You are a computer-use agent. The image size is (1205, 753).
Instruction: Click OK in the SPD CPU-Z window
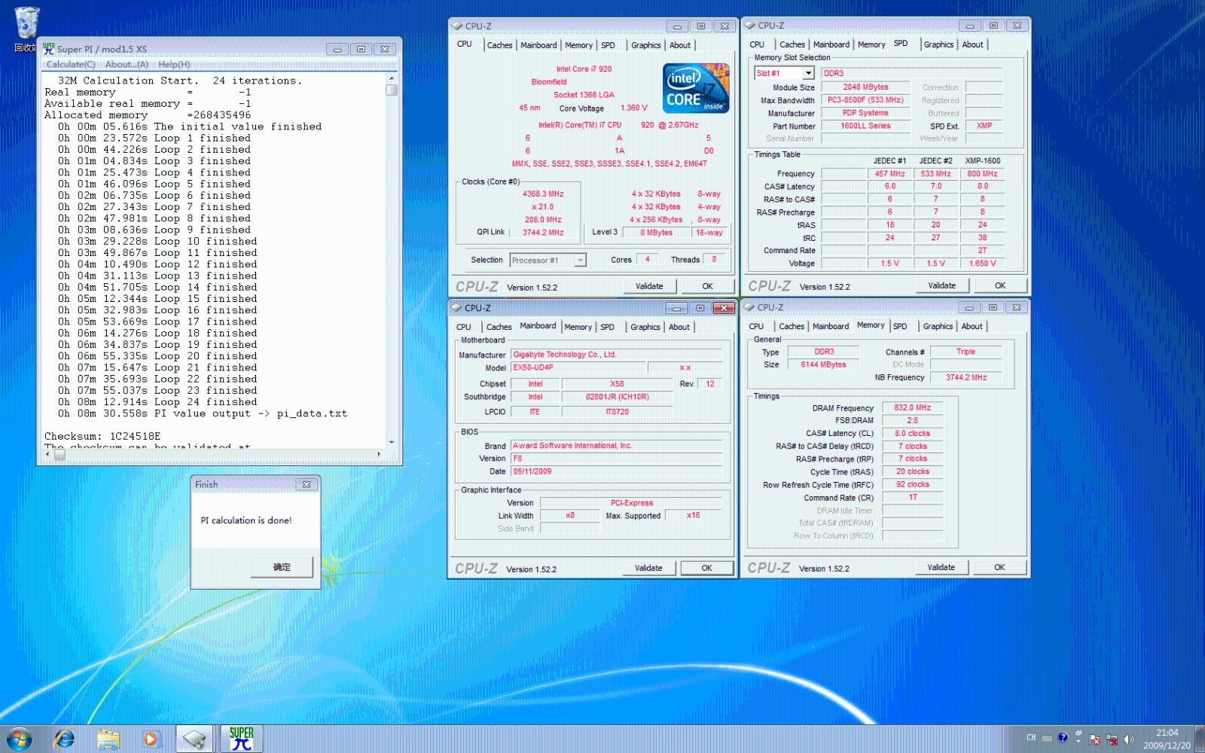pyautogui.click(x=1000, y=285)
